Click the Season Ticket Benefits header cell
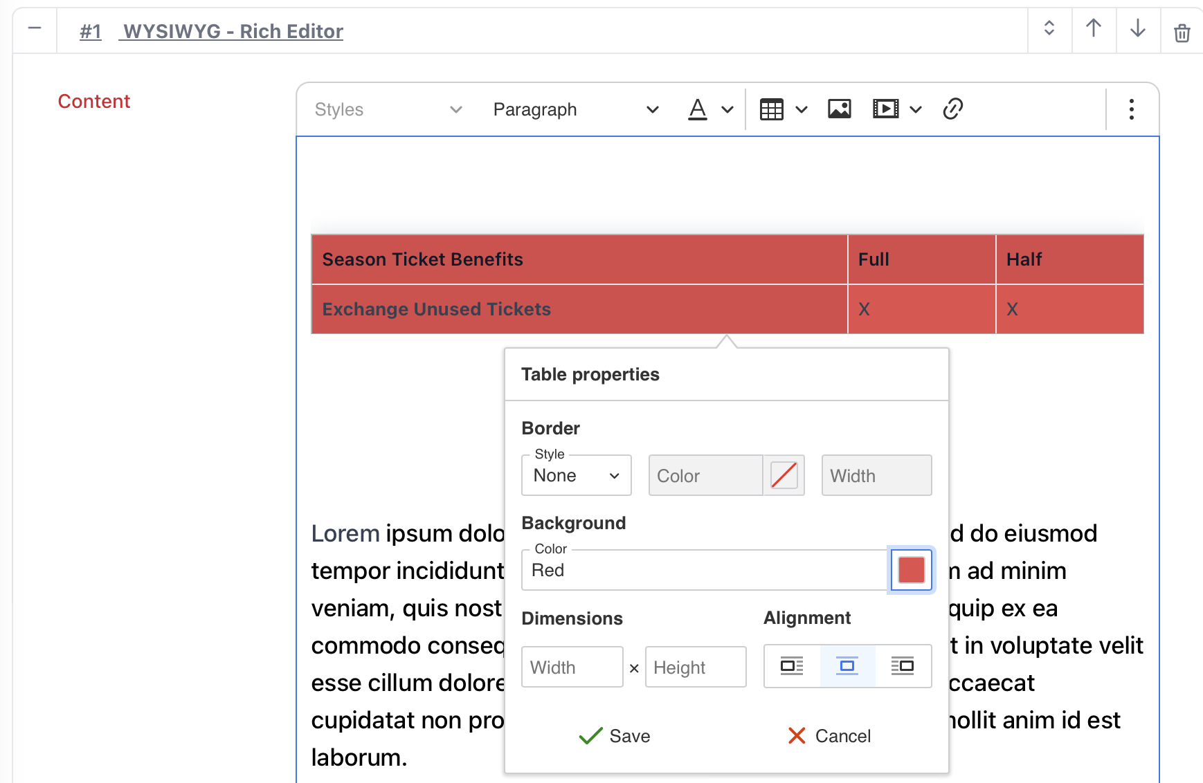 point(579,259)
